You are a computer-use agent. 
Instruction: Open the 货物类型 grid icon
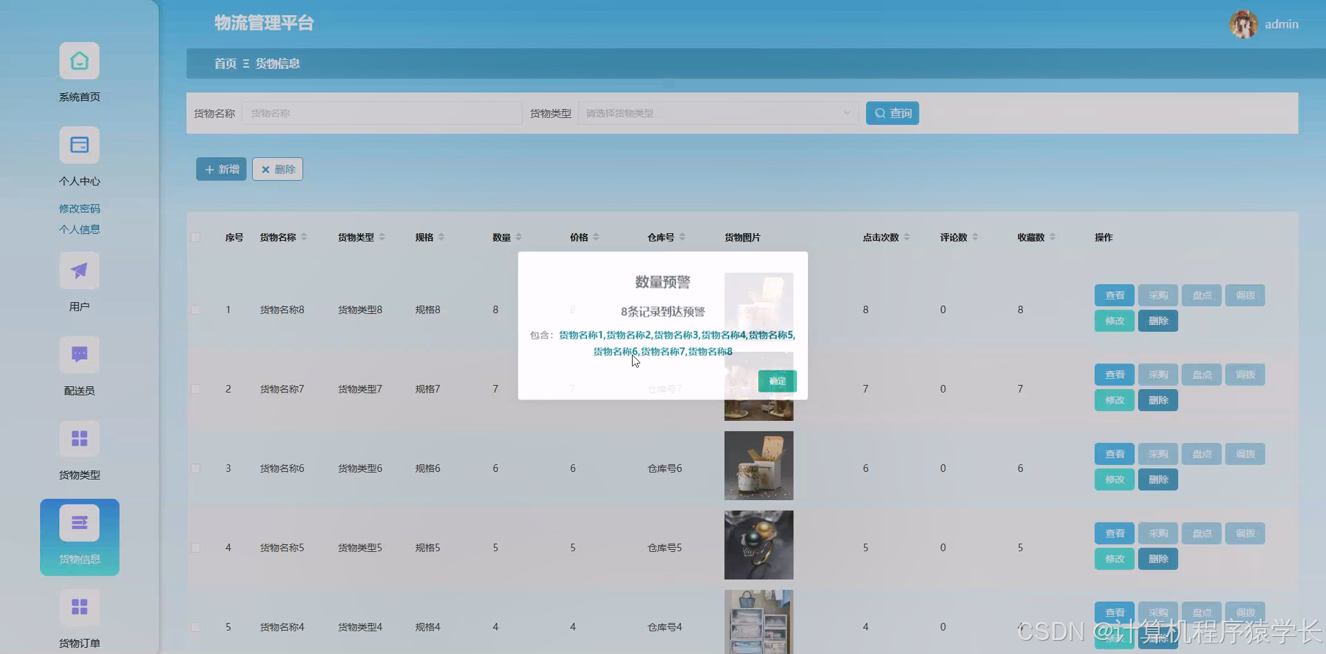79,439
